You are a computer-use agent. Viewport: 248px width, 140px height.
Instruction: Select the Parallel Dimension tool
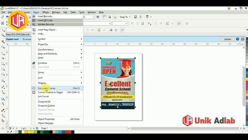click(x=3, y=87)
